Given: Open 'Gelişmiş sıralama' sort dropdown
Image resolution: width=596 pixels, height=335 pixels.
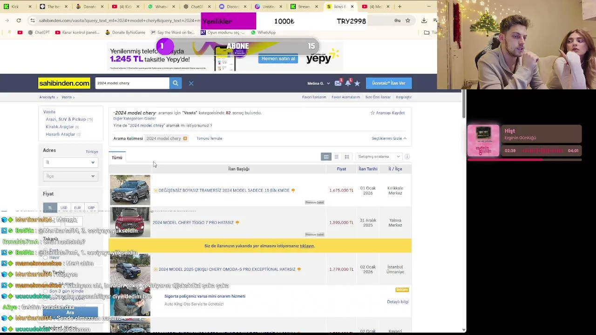Looking at the screenshot, I should pyautogui.click(x=379, y=157).
